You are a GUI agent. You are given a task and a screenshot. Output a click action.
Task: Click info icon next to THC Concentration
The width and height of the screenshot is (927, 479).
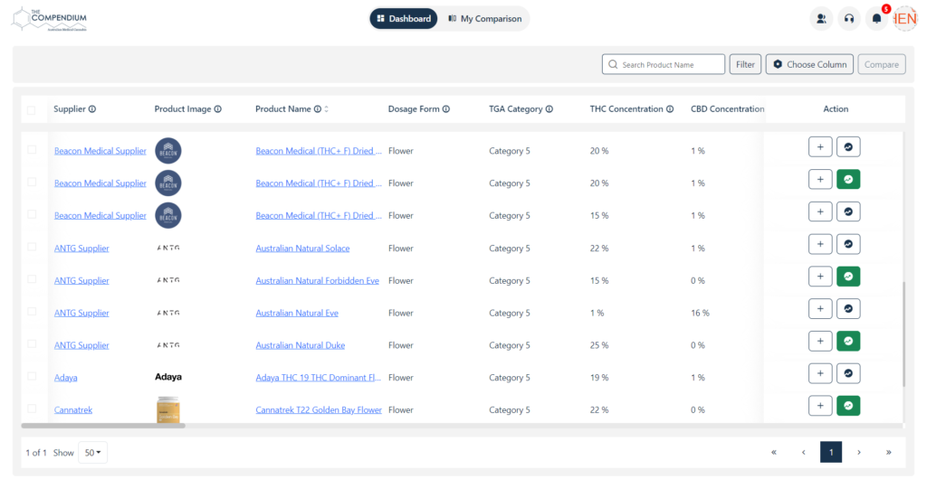click(x=670, y=109)
